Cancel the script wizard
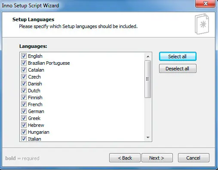 click(193, 158)
